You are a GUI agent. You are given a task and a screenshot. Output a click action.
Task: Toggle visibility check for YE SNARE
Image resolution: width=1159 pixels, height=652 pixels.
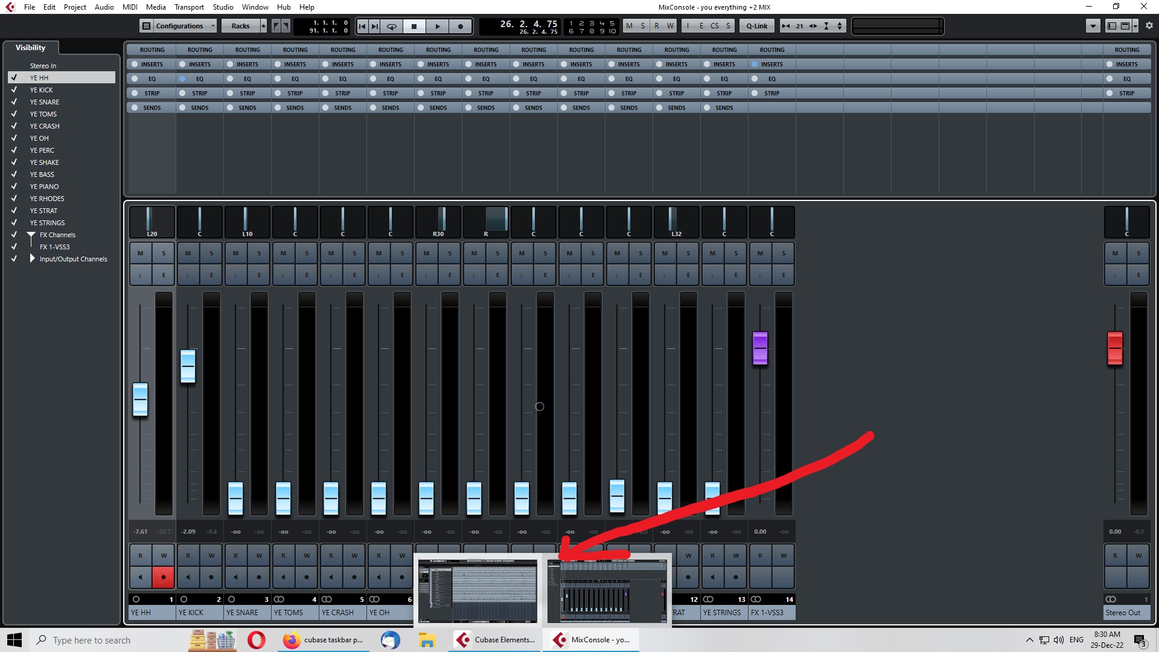[x=14, y=102]
